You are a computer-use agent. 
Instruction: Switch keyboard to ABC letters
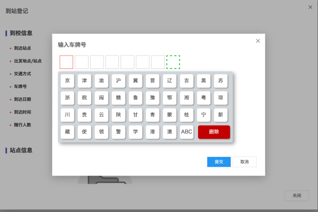[x=187, y=132]
